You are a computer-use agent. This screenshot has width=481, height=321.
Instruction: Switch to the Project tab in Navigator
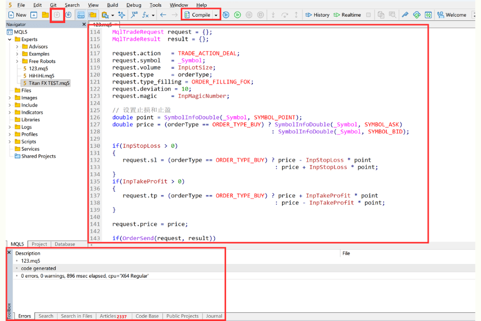pyautogui.click(x=39, y=244)
